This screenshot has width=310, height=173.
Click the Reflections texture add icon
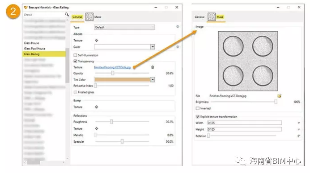tap(96, 128)
